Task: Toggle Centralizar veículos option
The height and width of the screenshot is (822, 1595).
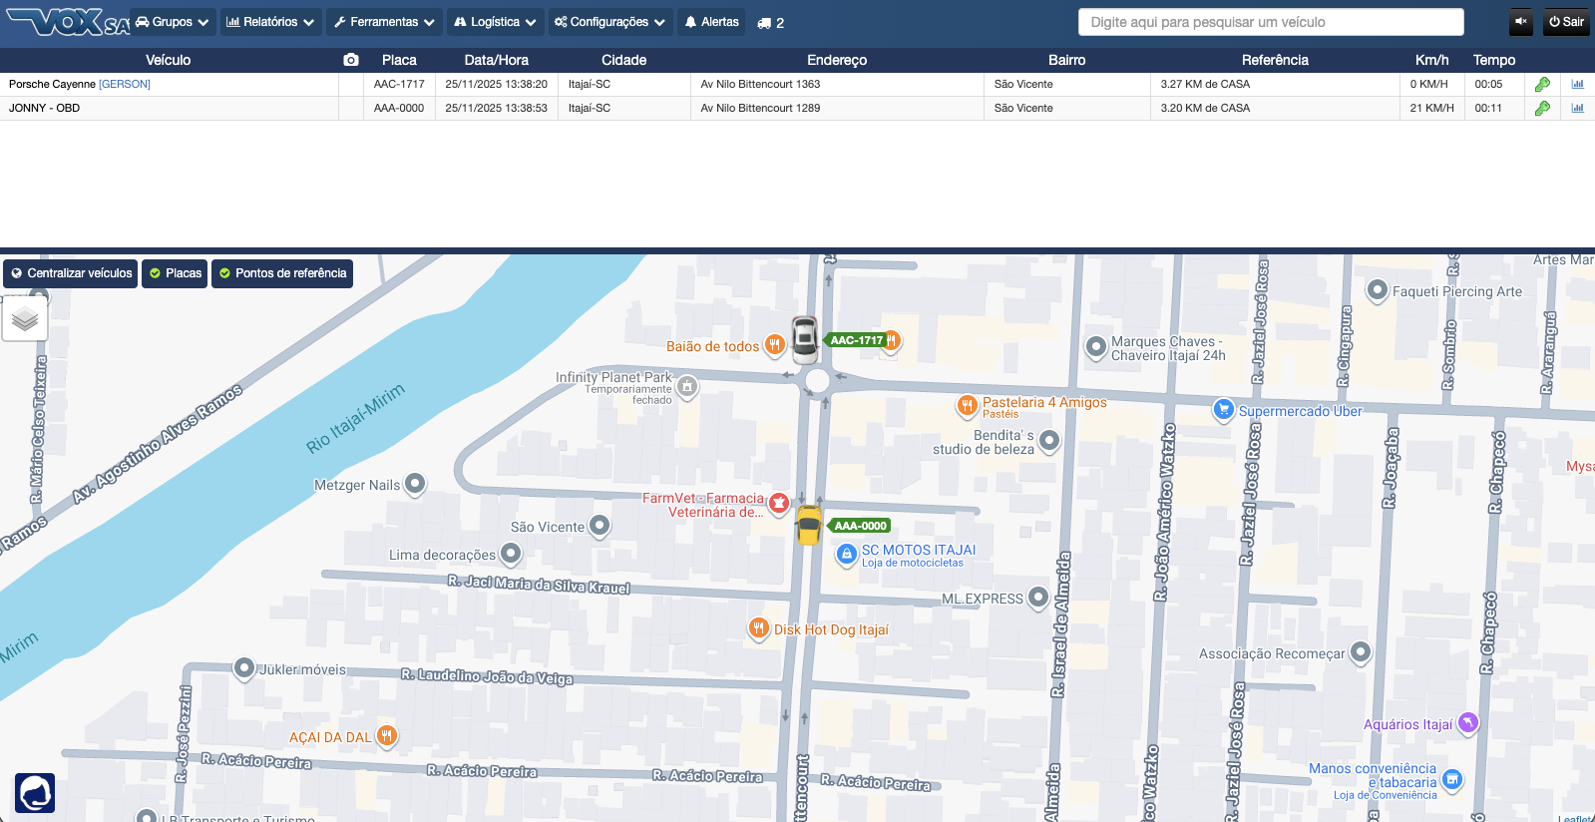Action: tap(71, 273)
